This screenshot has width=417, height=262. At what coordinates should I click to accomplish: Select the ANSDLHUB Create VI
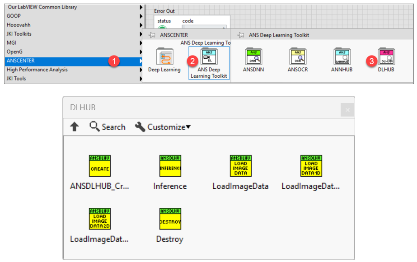tap(100, 166)
